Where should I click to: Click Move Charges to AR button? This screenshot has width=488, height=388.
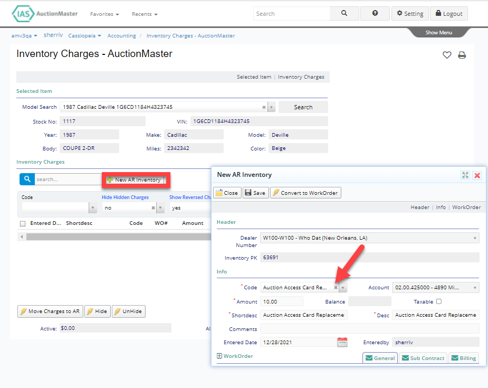[51, 311]
